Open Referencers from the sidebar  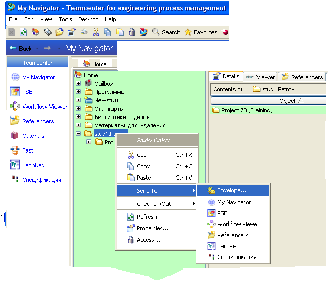coord(32,121)
